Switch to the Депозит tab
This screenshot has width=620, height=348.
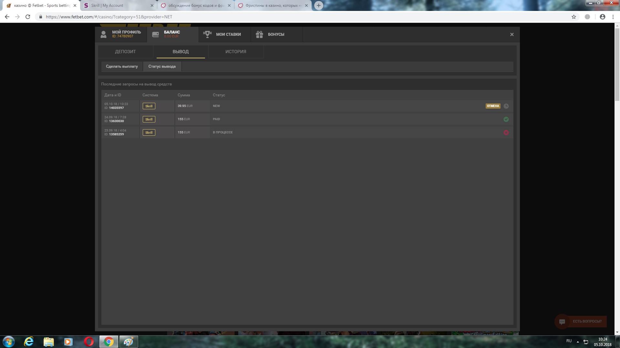click(125, 52)
